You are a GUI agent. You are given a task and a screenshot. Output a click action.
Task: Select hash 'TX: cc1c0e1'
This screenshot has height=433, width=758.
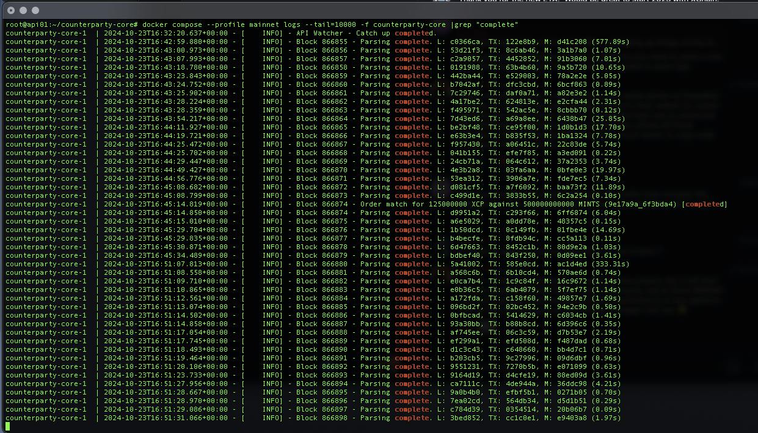[511, 418]
